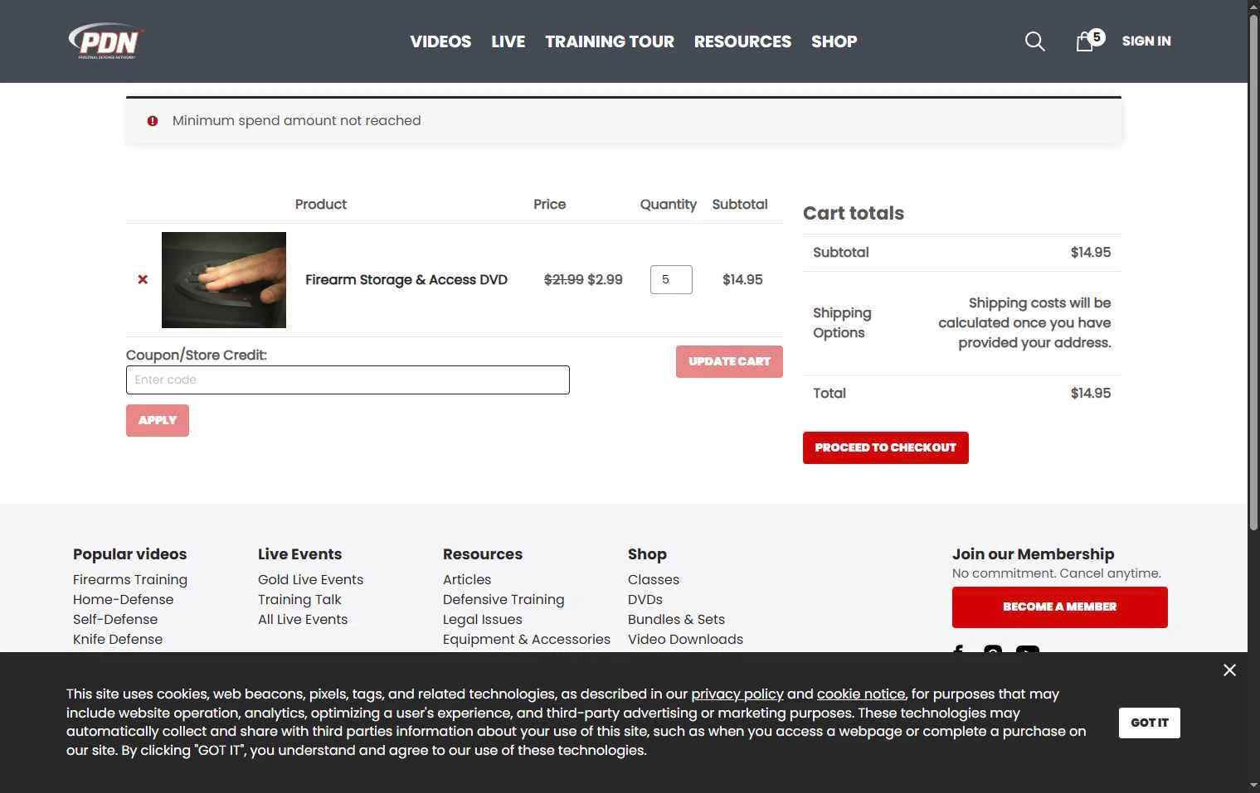Image resolution: width=1260 pixels, height=793 pixels.
Task: Click the $2.99 sale price
Action: click(605, 280)
